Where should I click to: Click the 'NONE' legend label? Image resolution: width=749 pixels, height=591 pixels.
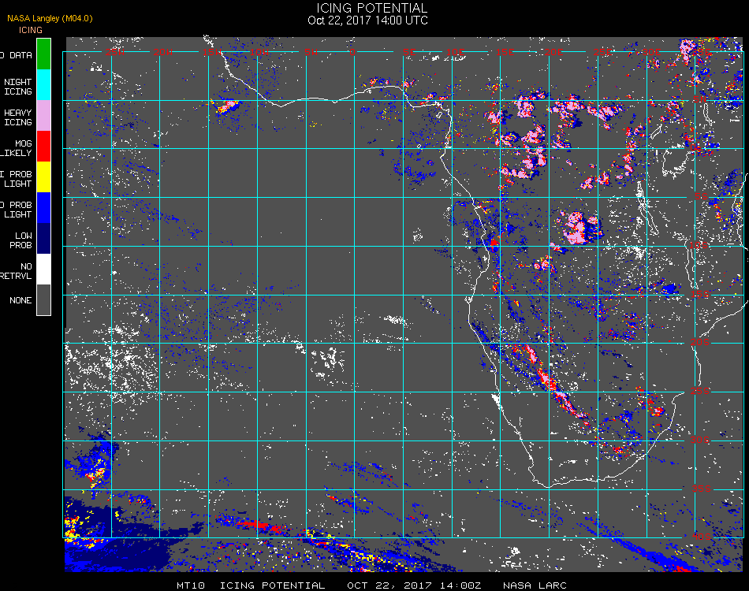coord(20,300)
